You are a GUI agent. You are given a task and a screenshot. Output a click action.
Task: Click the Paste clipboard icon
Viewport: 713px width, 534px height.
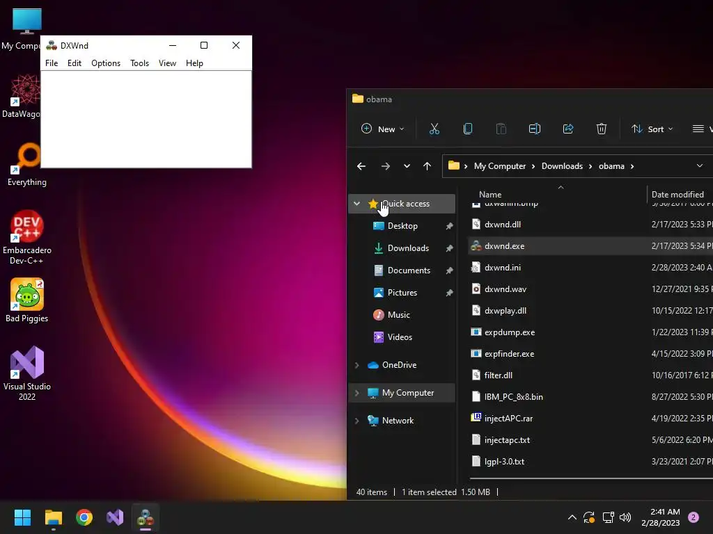501,129
